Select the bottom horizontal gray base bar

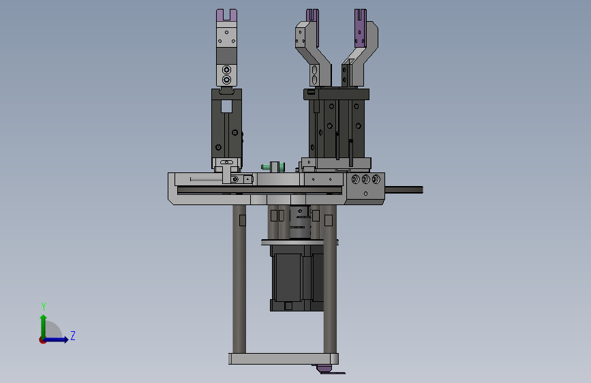point(283,358)
